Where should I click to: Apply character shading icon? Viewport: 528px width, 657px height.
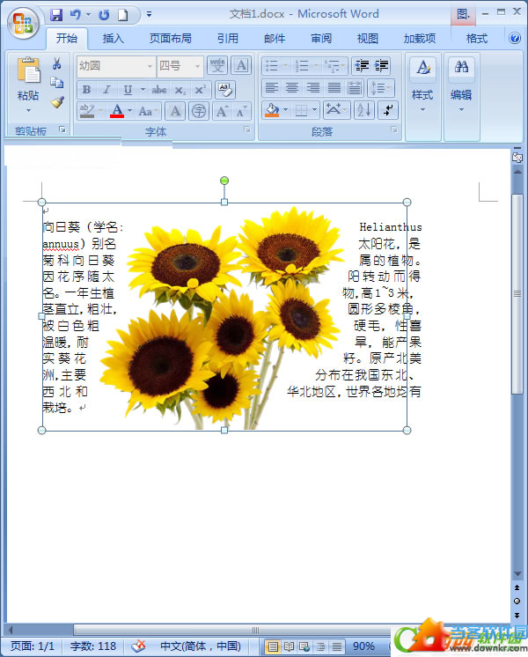[175, 111]
